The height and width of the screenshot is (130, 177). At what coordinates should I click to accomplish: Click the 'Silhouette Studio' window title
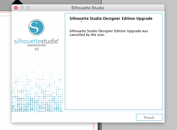pos(88,8)
